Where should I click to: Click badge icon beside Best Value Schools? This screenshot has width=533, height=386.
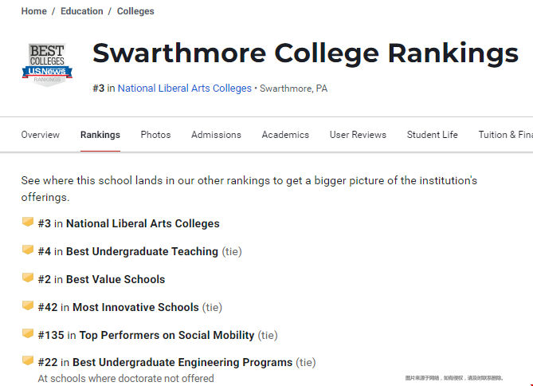(x=28, y=278)
